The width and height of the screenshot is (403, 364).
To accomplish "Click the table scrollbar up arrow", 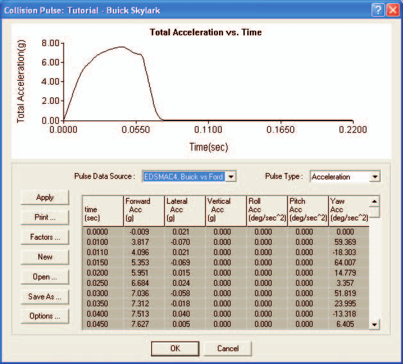I will point(374,201).
